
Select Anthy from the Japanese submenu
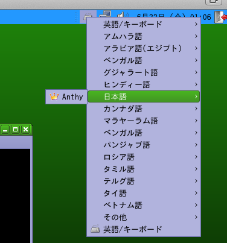point(66,96)
